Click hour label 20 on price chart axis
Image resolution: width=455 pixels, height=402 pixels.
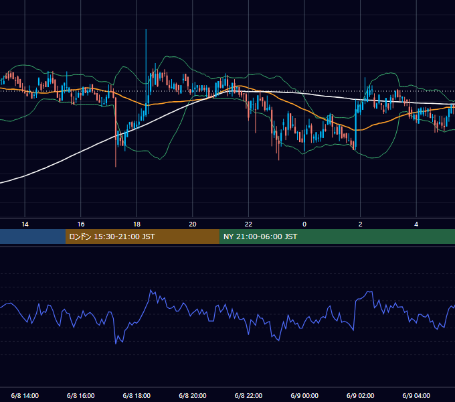click(x=193, y=224)
